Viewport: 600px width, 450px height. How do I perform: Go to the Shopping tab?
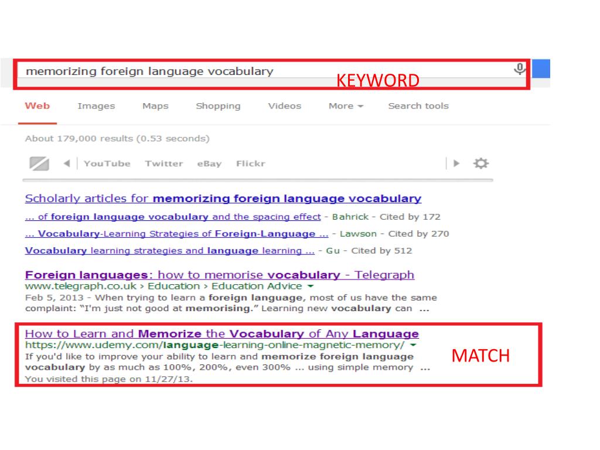coord(218,107)
